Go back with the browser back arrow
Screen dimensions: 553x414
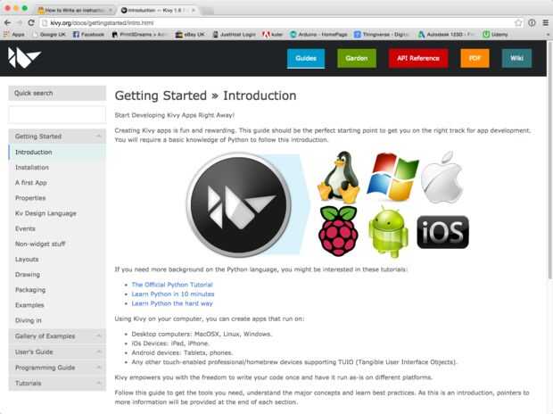[x=7, y=22]
